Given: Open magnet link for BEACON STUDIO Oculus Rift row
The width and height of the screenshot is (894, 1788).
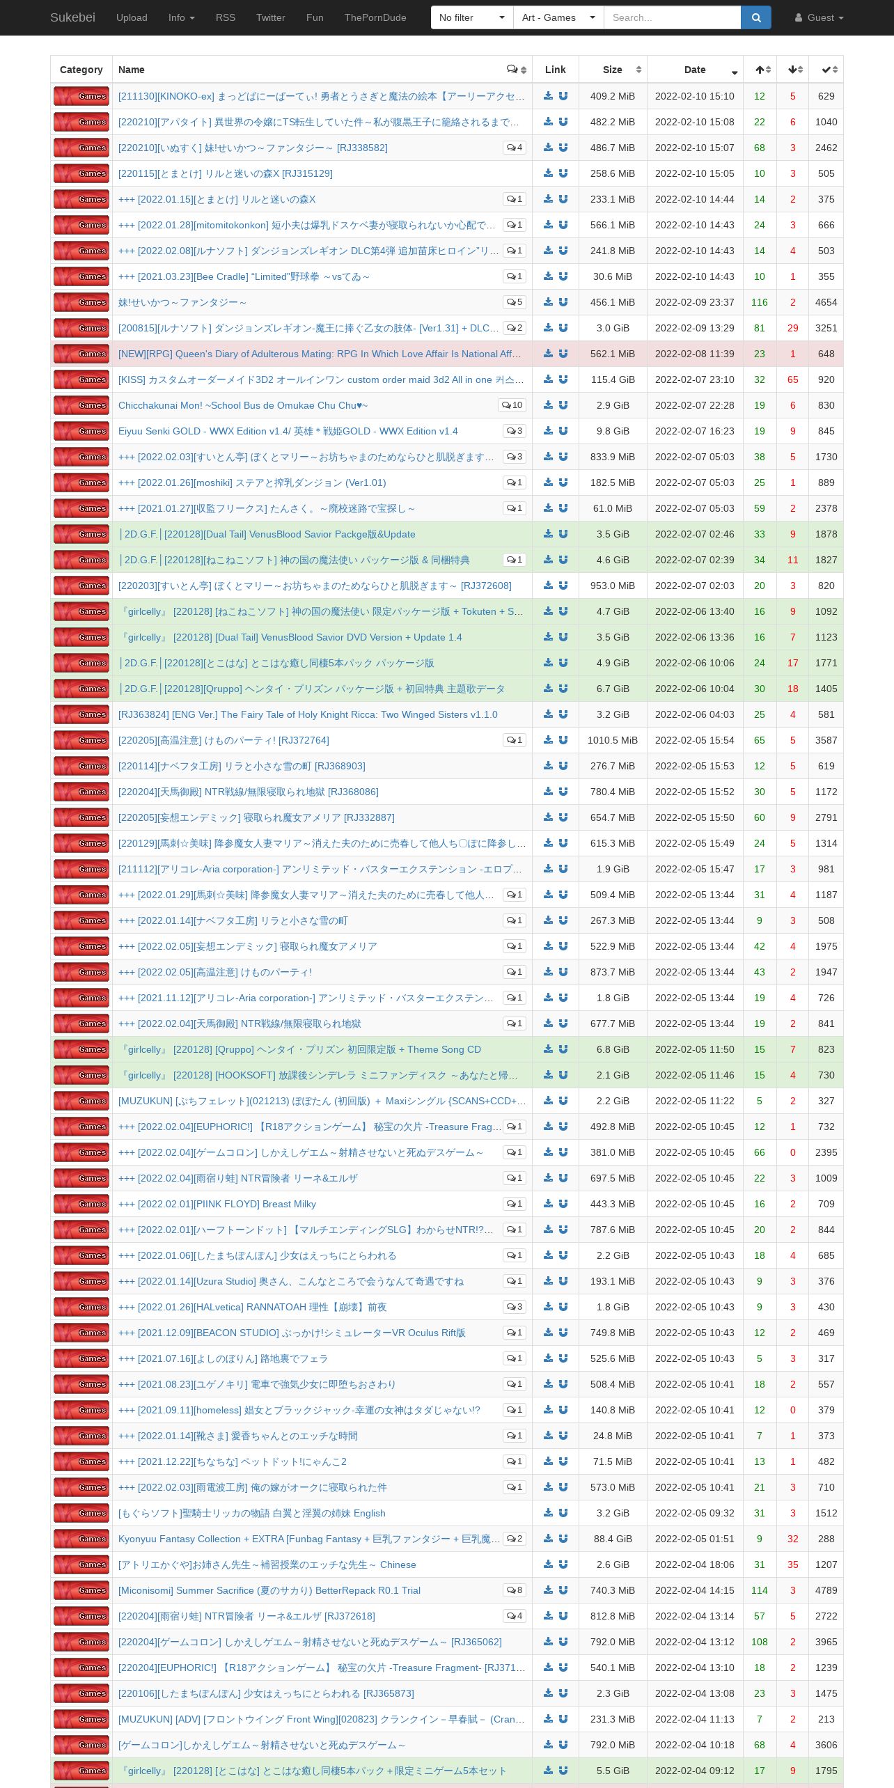Looking at the screenshot, I should pos(563,1333).
